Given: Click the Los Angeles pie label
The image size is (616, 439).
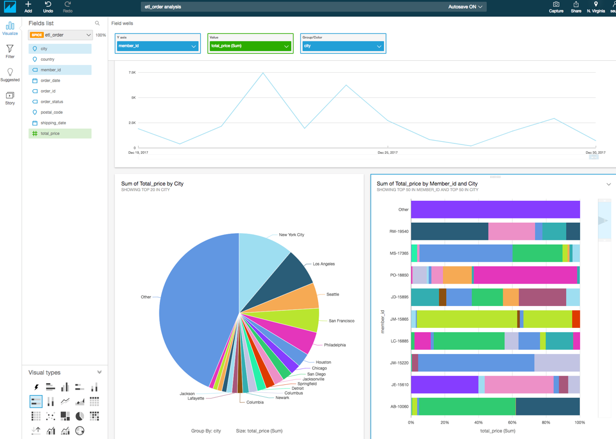Looking at the screenshot, I should tap(324, 264).
